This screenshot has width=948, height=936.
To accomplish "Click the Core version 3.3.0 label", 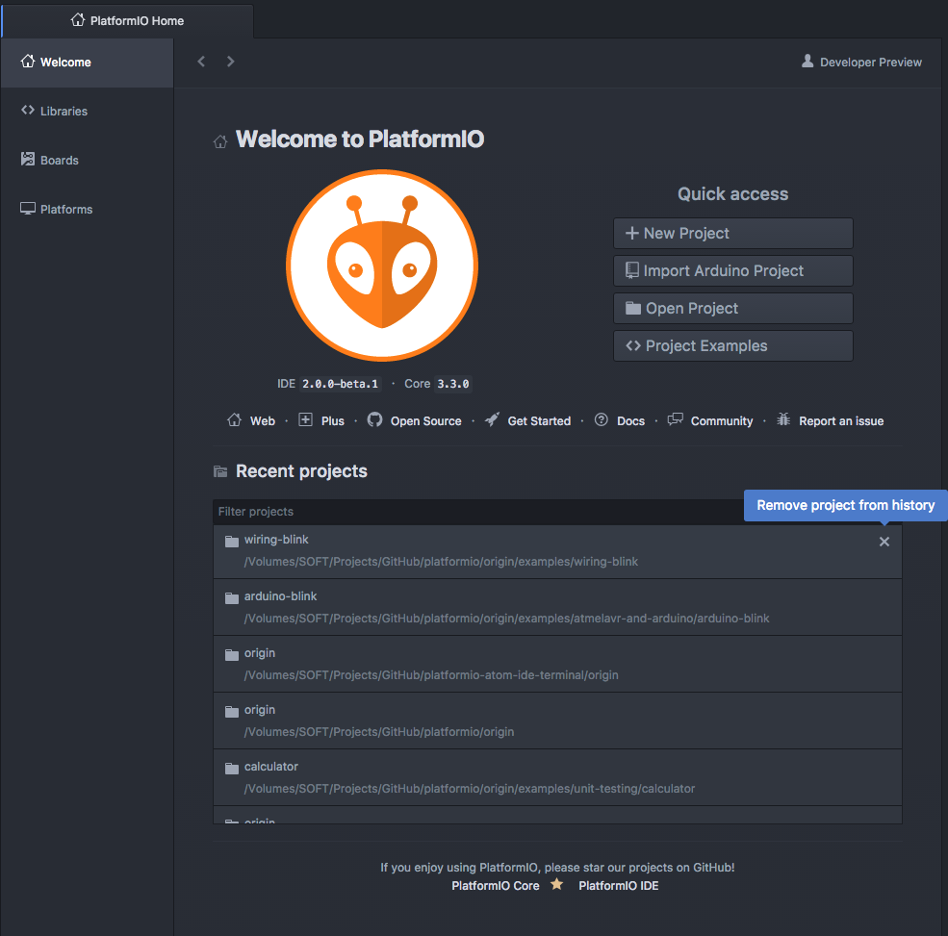I will (453, 384).
